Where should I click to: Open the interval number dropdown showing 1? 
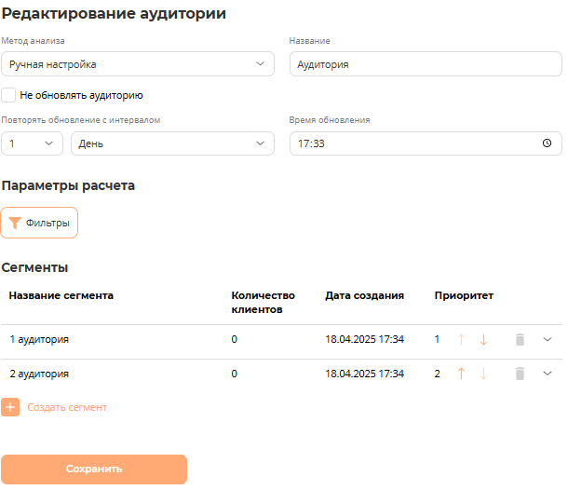pos(33,143)
